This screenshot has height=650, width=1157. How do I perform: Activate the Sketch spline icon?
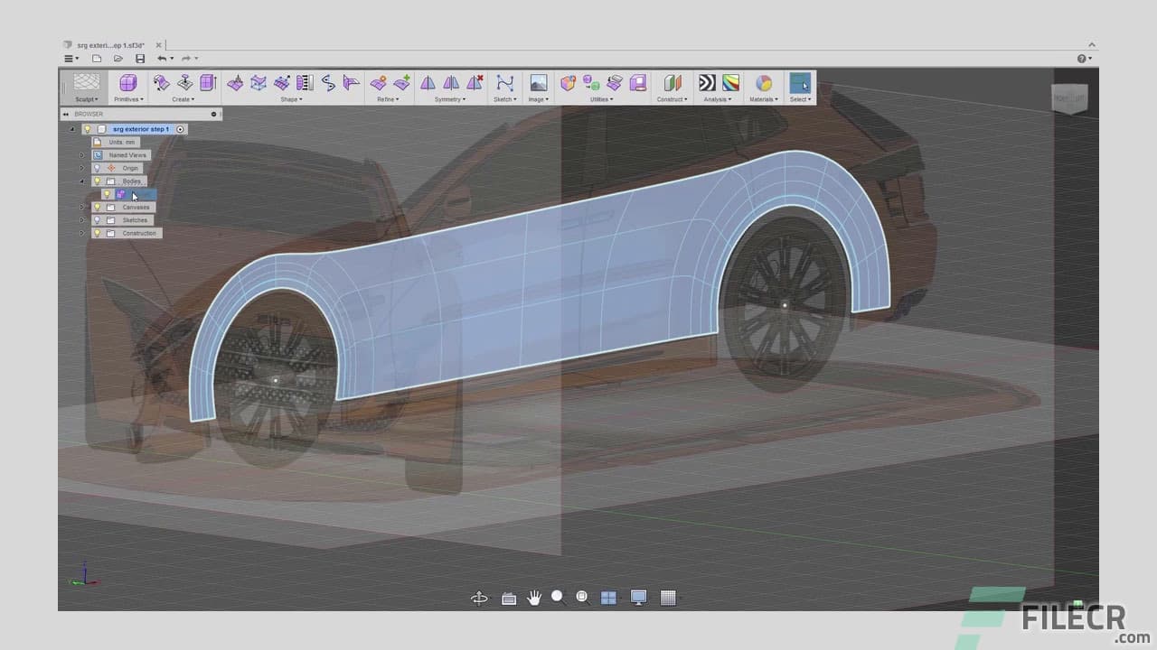point(505,82)
